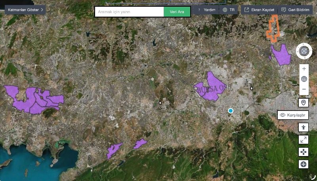Click the green Veri Ara button
Screen dimensions: 317x181
pyautogui.click(x=177, y=12)
